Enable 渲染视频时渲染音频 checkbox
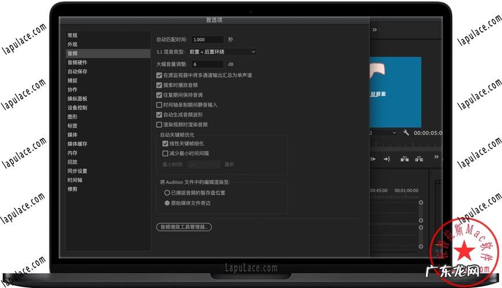This screenshot has width=502, height=288. pos(159,124)
